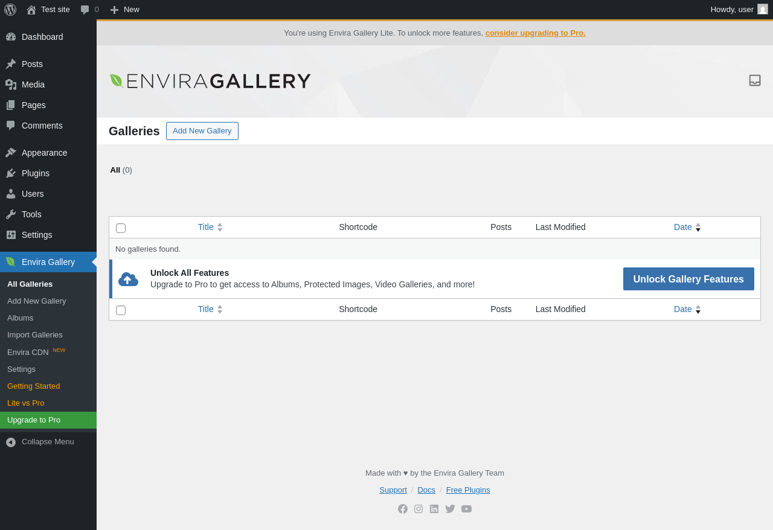Viewport: 773px width, 530px height.
Task: Click the Appearance brush icon
Action: 11,153
